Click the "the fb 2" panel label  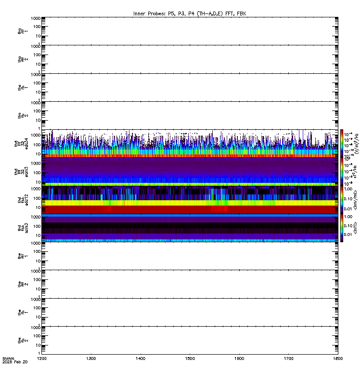tap(23, 341)
